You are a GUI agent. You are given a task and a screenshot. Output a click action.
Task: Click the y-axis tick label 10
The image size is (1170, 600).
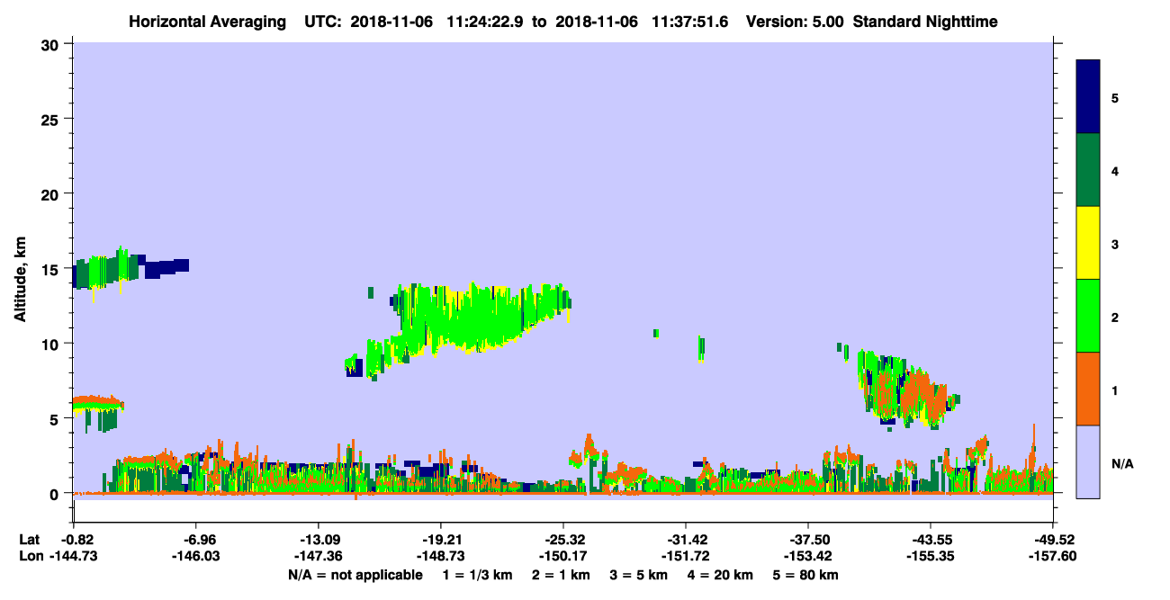click(x=52, y=344)
